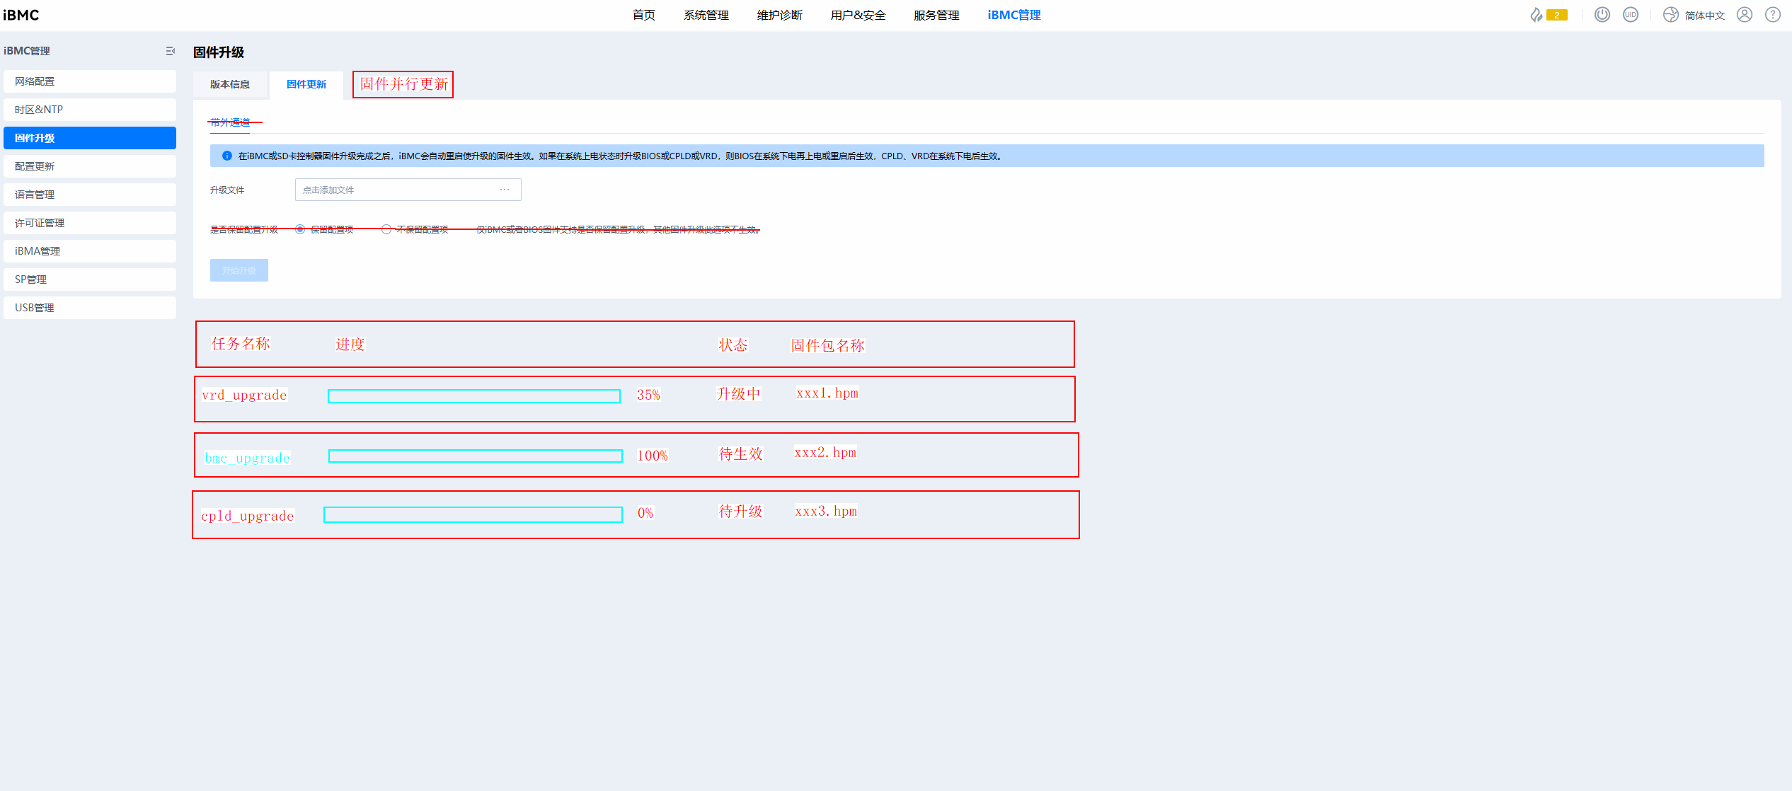Switch to the 版本信息 tab
The image size is (1792, 791).
click(x=230, y=84)
